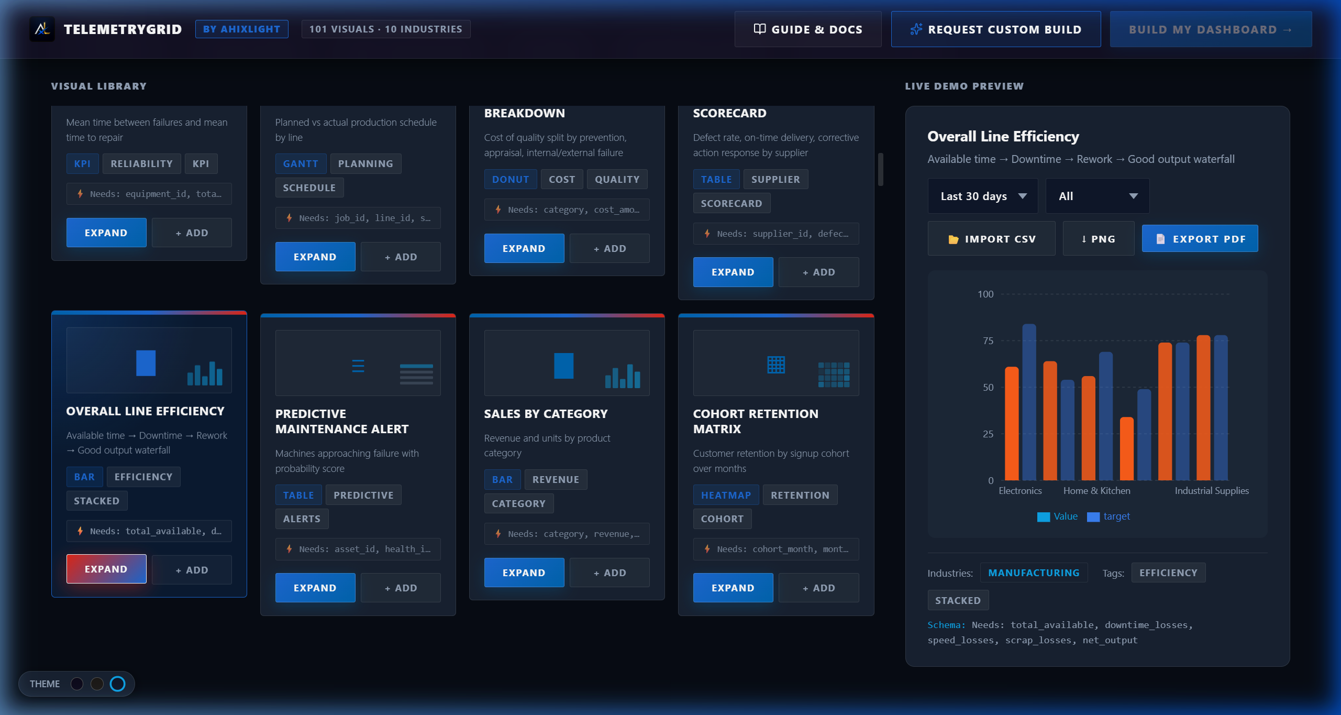Click the list icon on Predictive Maintenance Alert card
The image size is (1341, 715).
pyautogui.click(x=358, y=366)
